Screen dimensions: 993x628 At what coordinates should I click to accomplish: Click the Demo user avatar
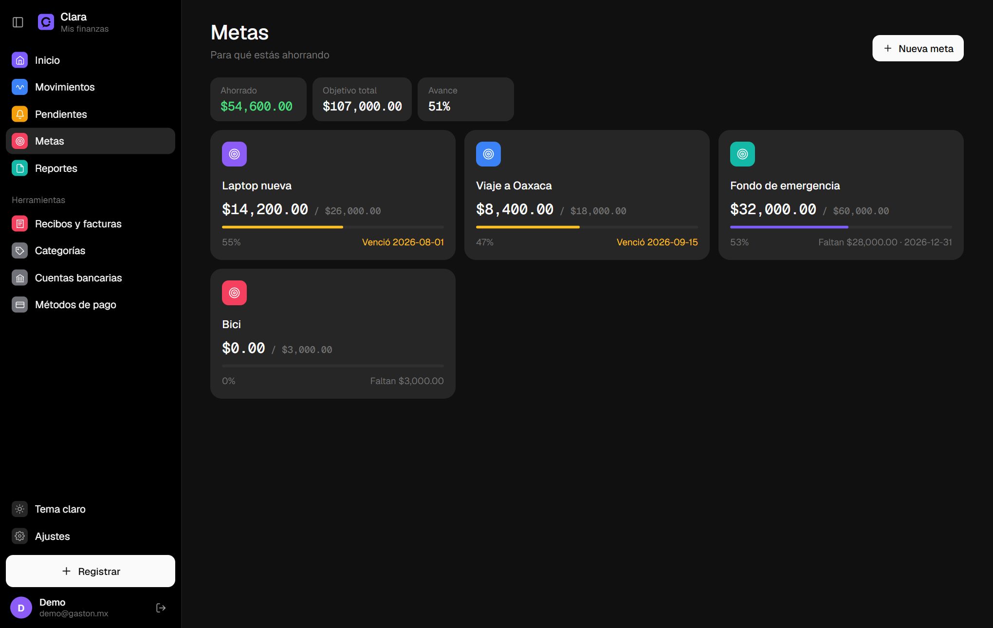point(21,608)
